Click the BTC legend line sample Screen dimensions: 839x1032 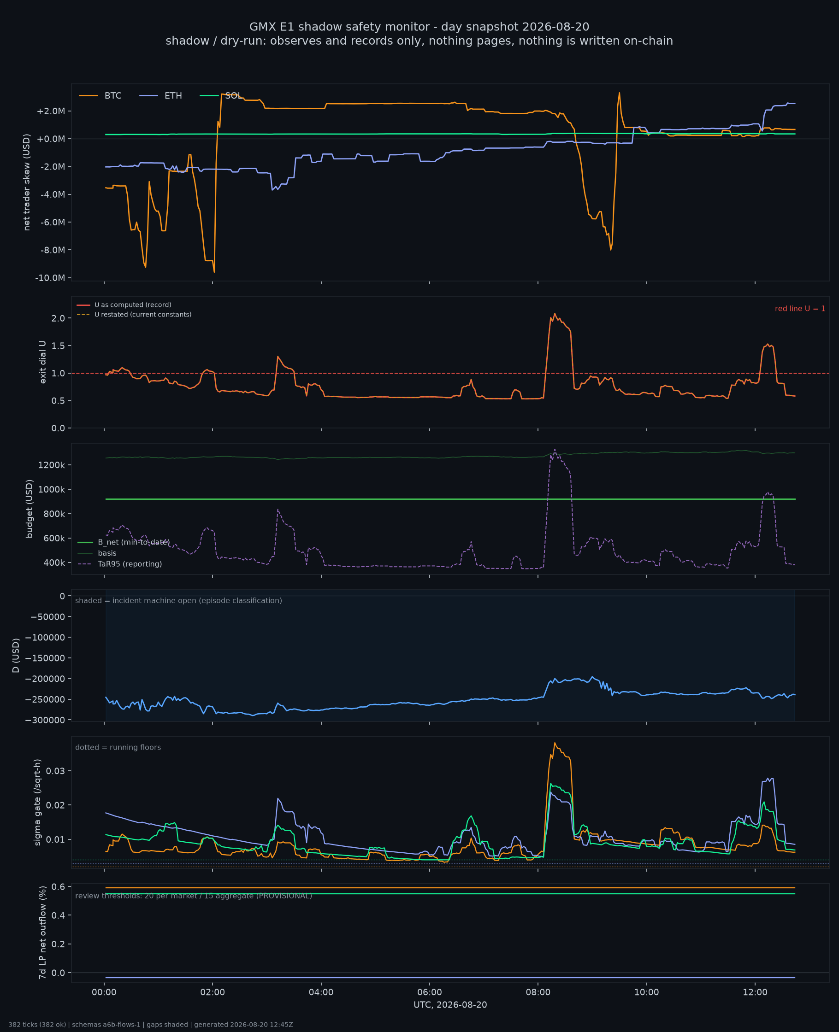click(89, 96)
